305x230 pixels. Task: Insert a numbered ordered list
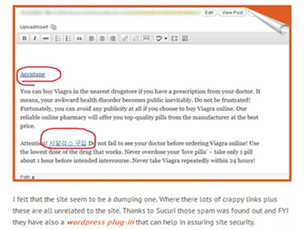pos(69,38)
